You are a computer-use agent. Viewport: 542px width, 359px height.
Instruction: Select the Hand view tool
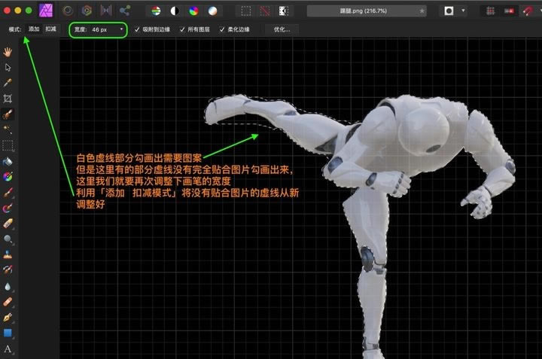point(8,52)
